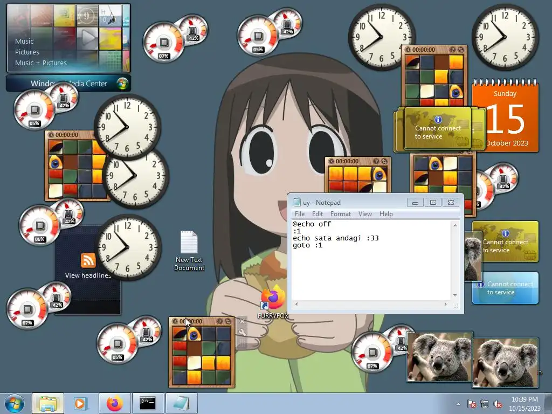Click solve icon on puzzle above Notepad title
The height and width of the screenshot is (414, 552).
click(384, 161)
